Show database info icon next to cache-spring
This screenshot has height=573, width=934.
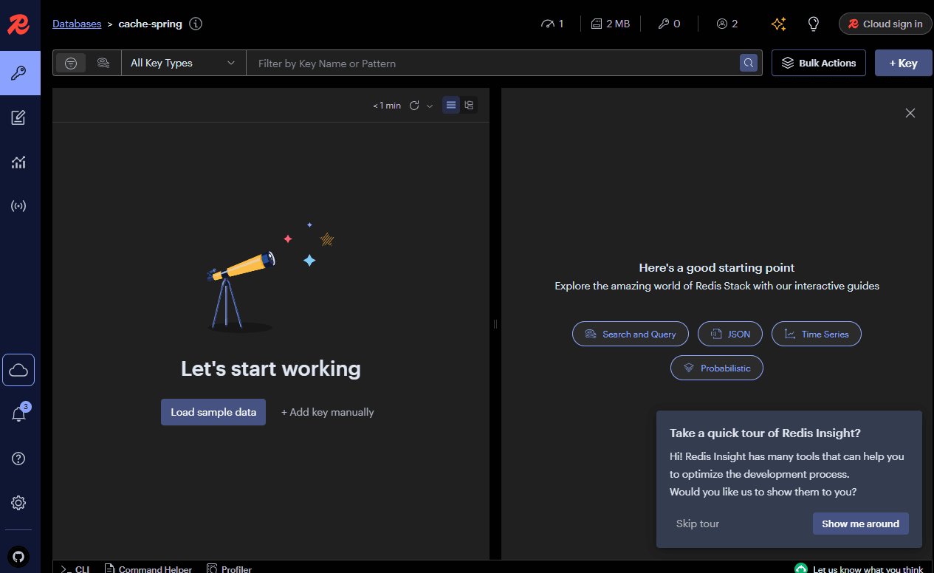tap(196, 24)
